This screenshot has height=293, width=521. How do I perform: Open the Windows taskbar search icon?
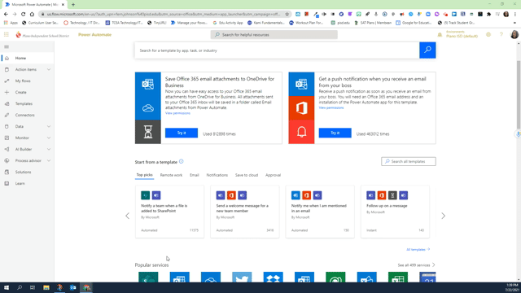pyautogui.click(x=20, y=287)
